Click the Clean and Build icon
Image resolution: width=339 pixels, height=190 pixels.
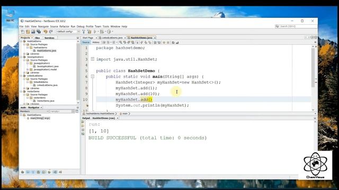coord(89,32)
